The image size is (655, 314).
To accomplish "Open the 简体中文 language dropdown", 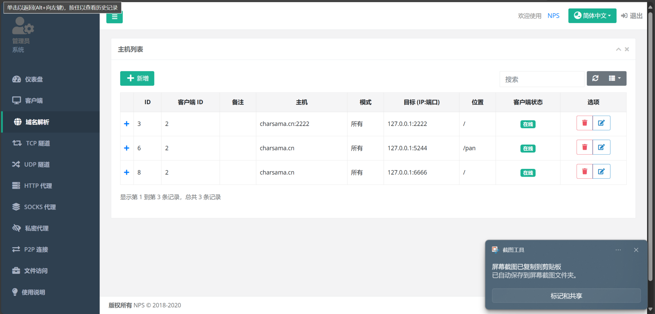I will point(592,15).
